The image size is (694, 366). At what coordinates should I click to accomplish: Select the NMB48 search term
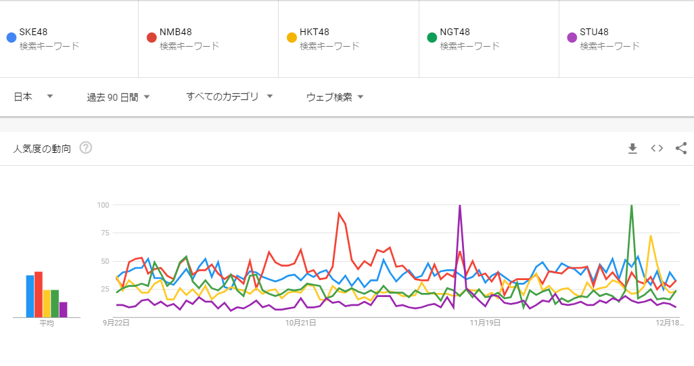click(x=175, y=32)
